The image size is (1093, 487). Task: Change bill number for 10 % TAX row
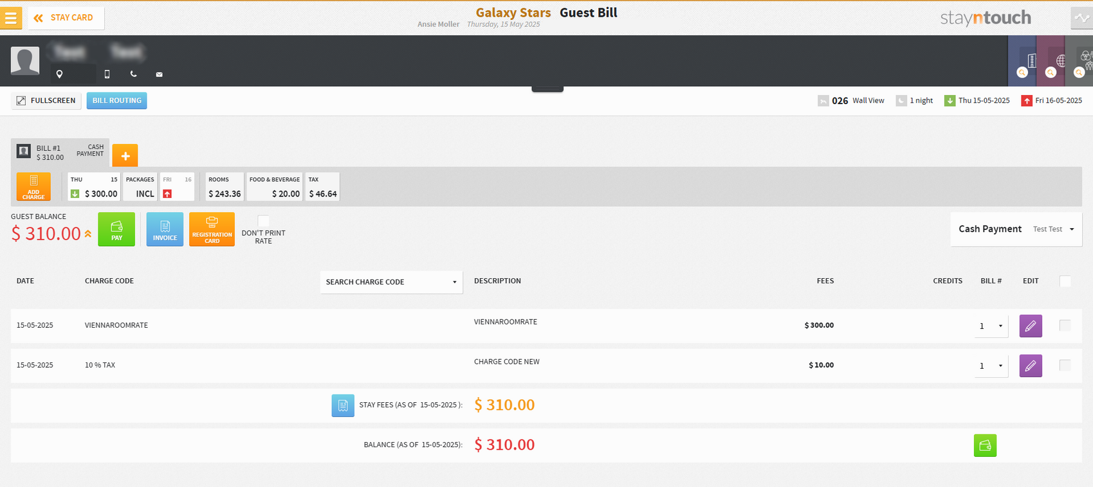click(991, 366)
